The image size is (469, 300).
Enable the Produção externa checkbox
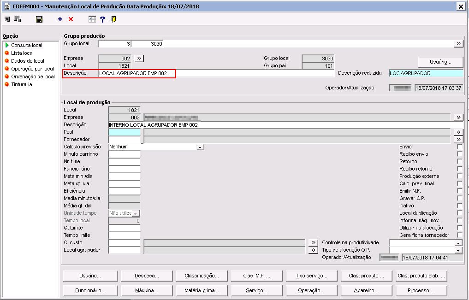tap(460, 176)
